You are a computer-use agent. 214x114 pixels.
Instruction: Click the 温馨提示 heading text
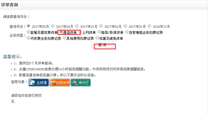pos(12,57)
